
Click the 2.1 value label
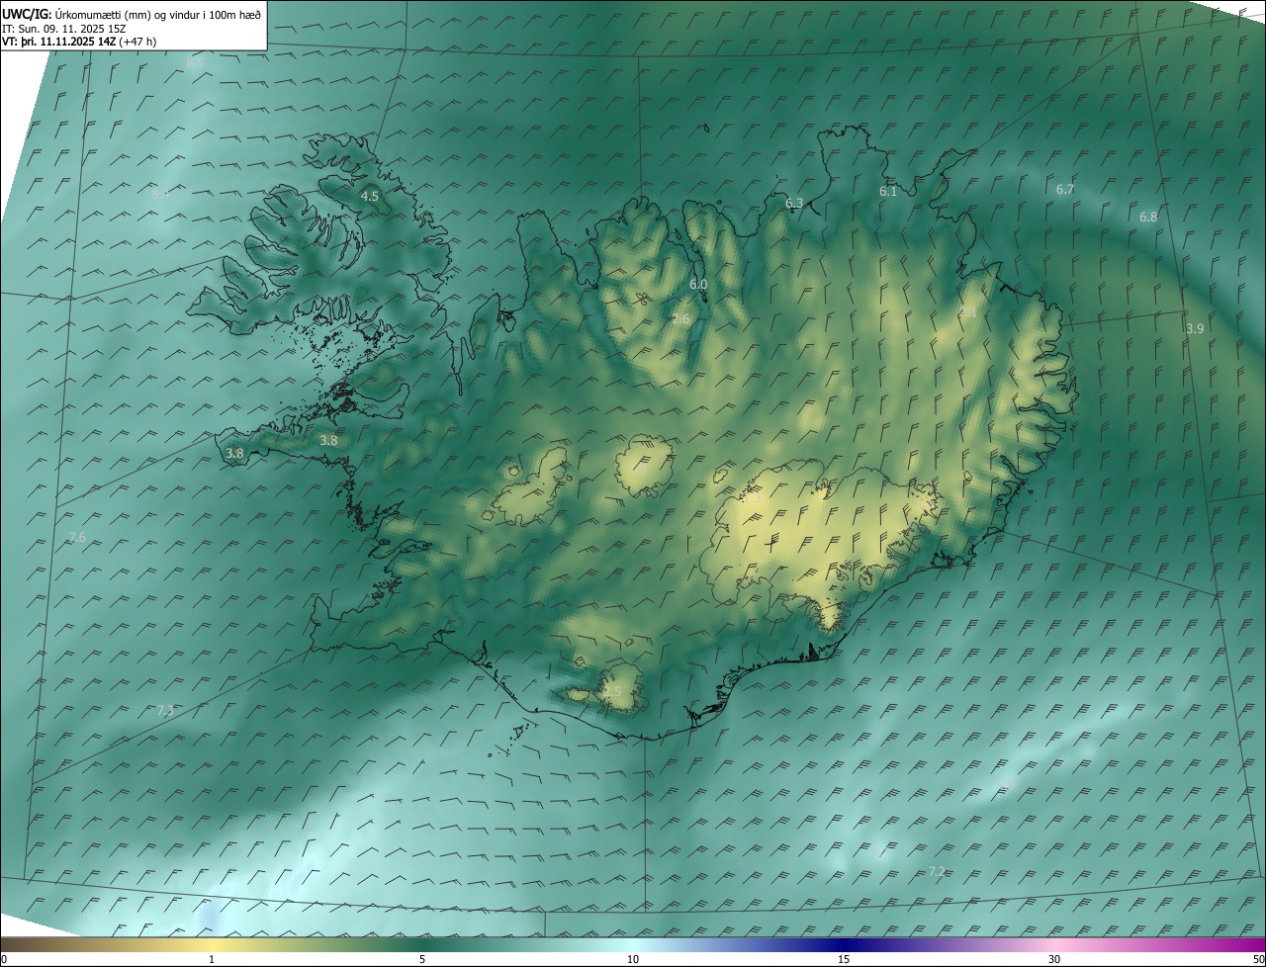coord(968,311)
